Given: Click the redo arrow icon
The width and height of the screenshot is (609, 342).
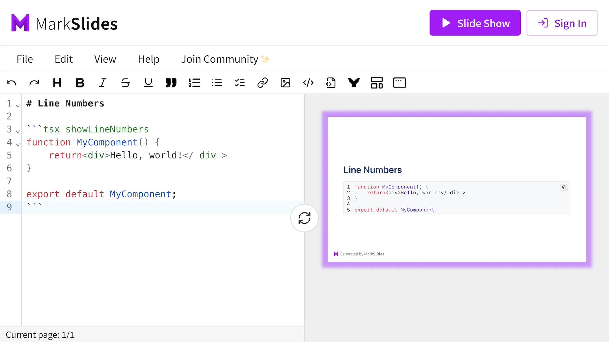Looking at the screenshot, I should (34, 83).
